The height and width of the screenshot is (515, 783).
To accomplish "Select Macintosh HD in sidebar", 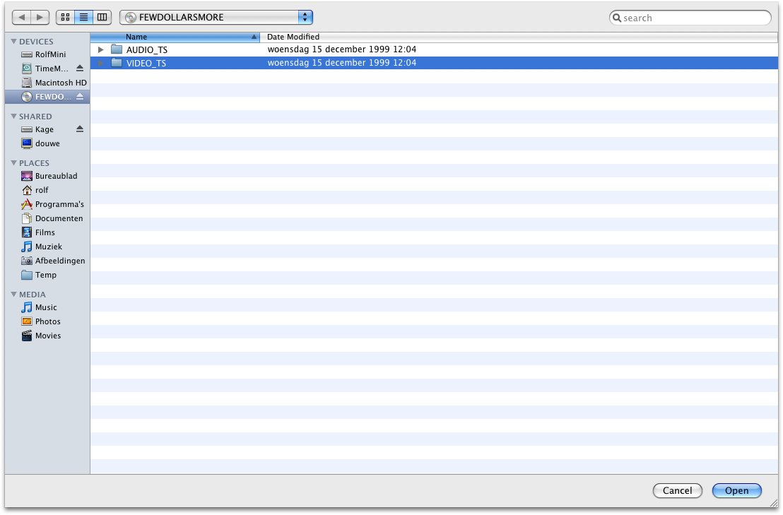I will [x=60, y=83].
